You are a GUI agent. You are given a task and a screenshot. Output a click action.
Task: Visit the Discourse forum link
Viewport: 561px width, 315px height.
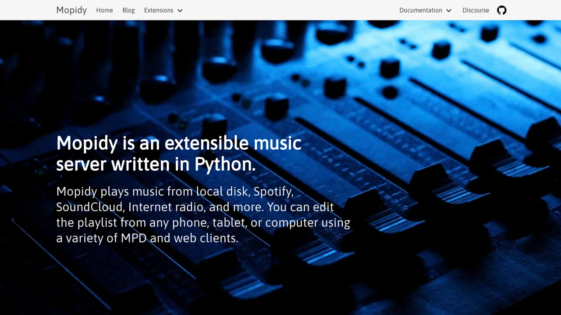476,10
